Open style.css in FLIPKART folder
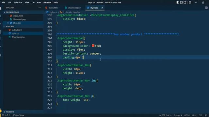Image resolution: width=209 pixels, height=117 pixels. pos(15,33)
